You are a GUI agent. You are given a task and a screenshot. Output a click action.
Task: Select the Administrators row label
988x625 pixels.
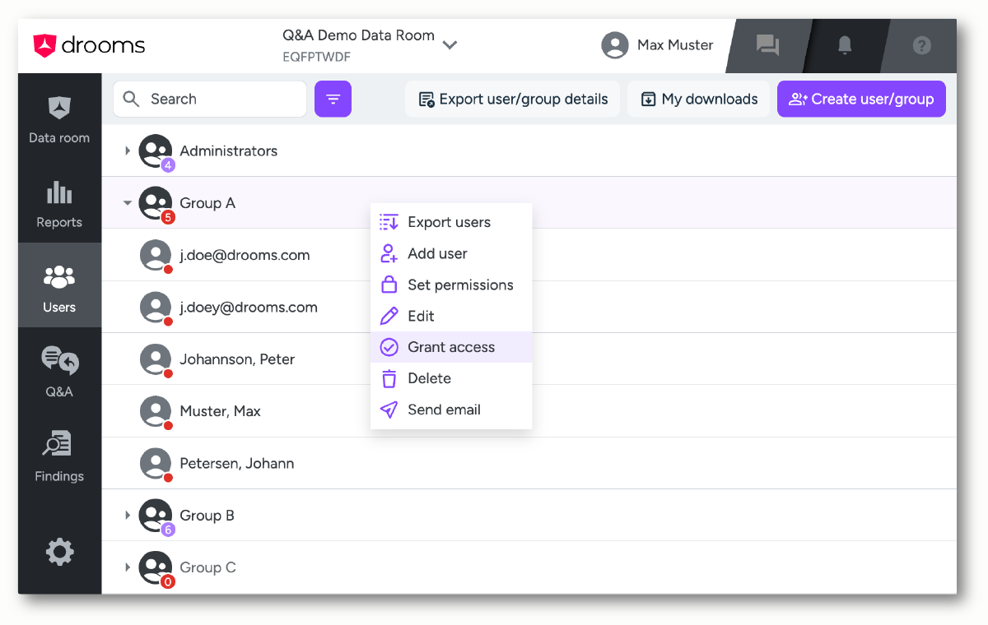(x=229, y=151)
